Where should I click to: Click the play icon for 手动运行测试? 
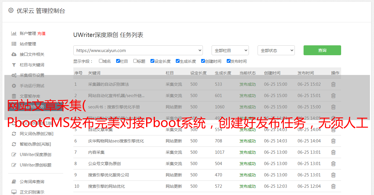tap(14, 86)
